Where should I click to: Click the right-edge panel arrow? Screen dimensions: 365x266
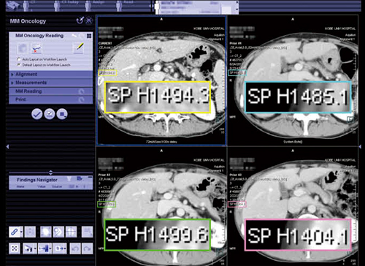[x=360, y=146]
